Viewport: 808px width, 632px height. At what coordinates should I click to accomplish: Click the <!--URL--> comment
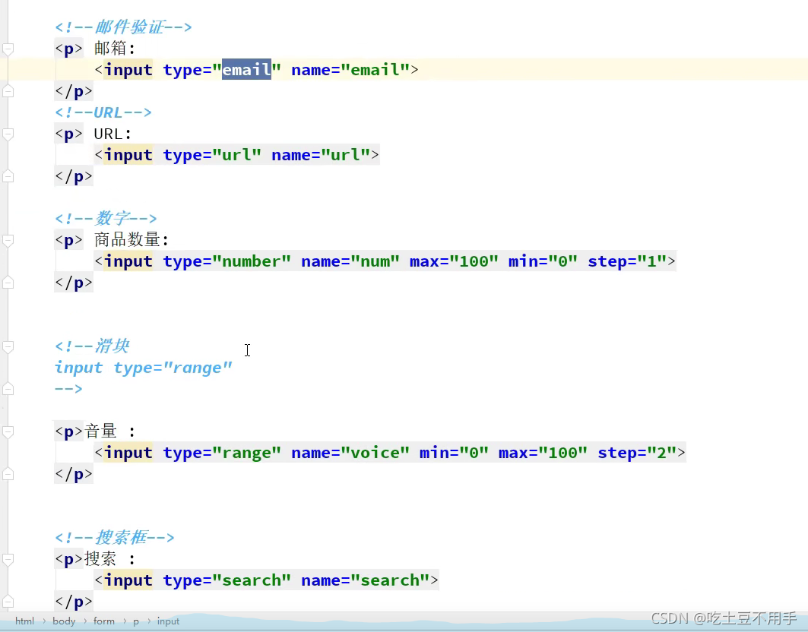pos(103,112)
